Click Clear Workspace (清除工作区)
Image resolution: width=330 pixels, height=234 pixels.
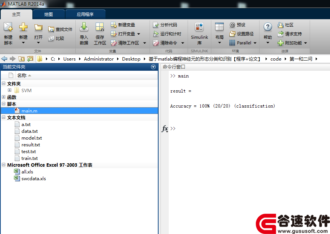pos(125,43)
